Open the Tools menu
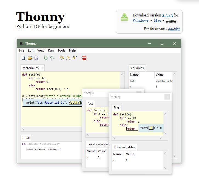The image size is (199, 184). pyautogui.click(x=61, y=50)
